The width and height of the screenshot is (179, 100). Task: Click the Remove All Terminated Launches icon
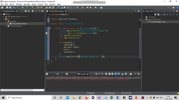pos(102,74)
